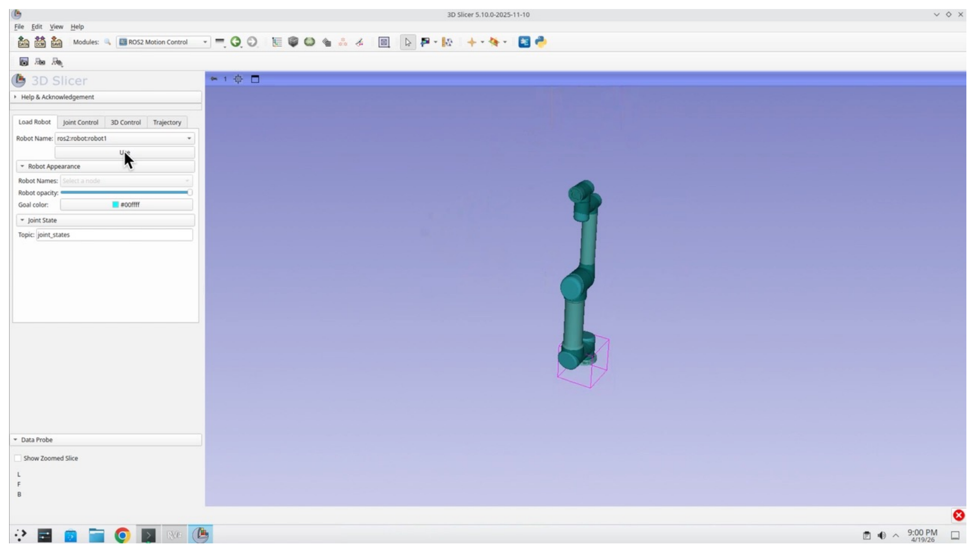
Task: Enable the mouse interaction arrow mode
Action: tap(408, 42)
